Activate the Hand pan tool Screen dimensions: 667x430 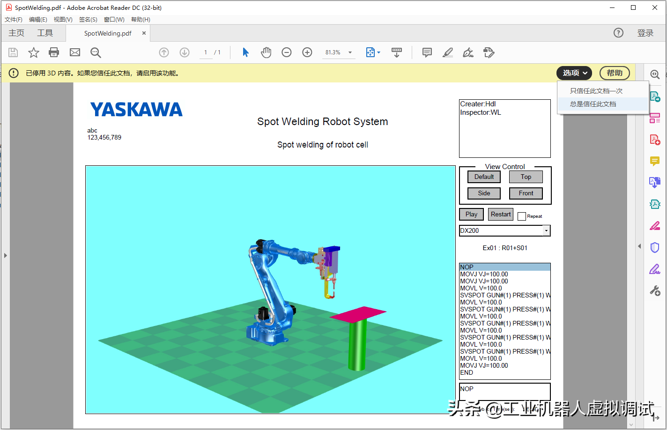266,52
